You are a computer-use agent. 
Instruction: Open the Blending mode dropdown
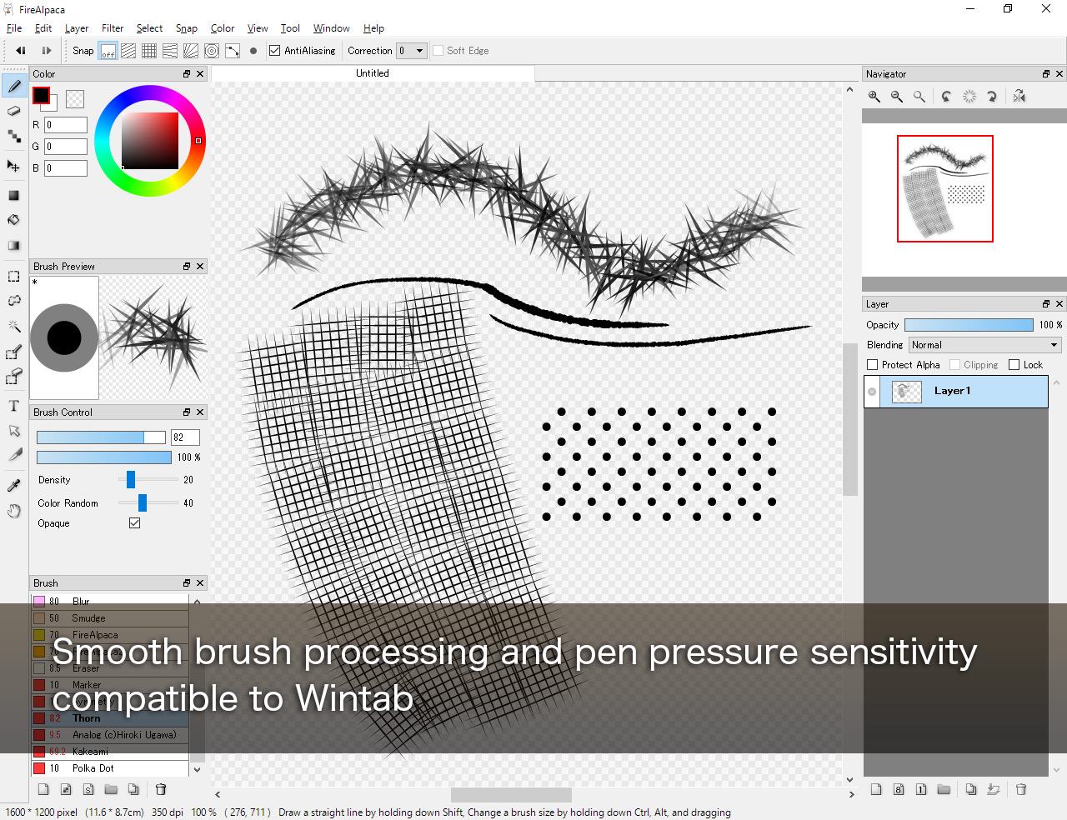[x=984, y=345]
